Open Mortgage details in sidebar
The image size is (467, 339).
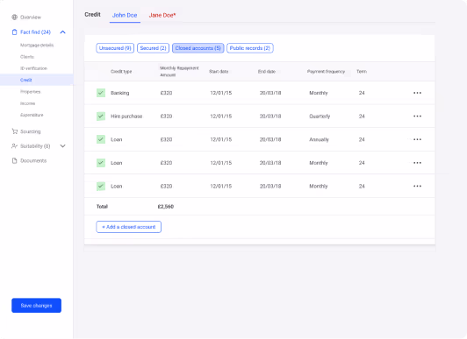(x=37, y=46)
